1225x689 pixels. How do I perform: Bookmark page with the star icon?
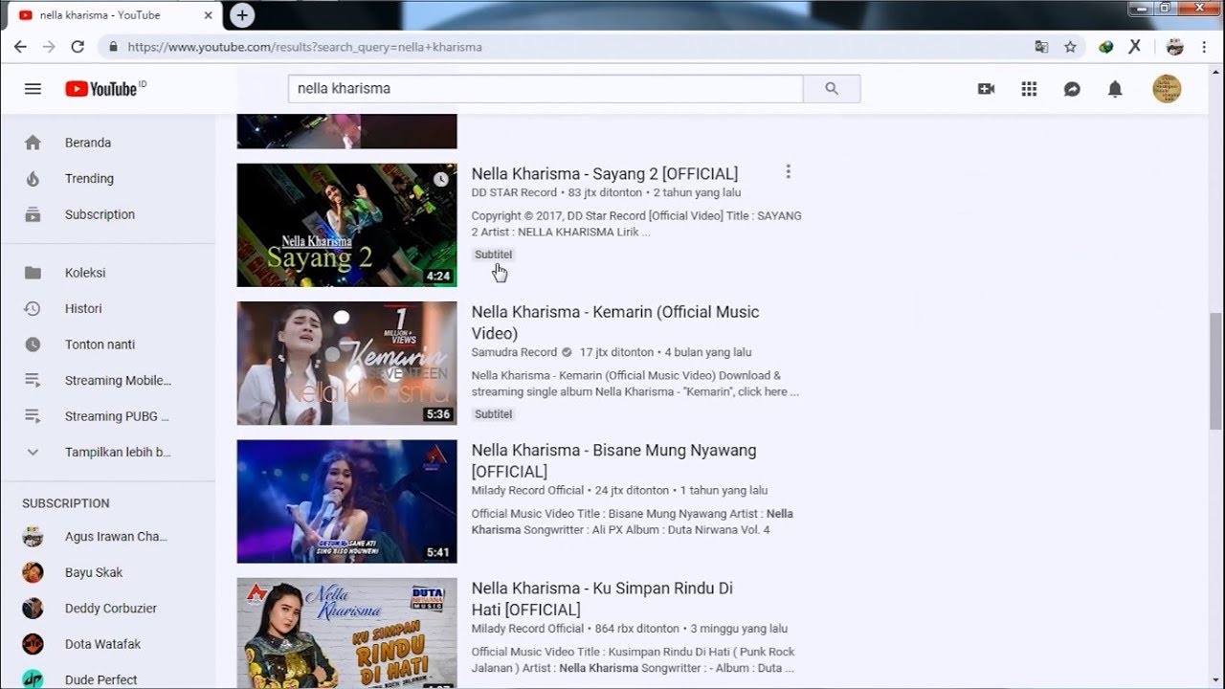click(1070, 47)
